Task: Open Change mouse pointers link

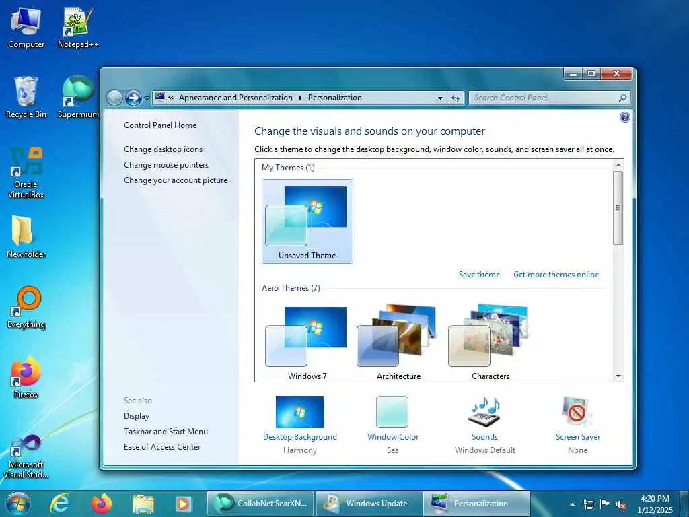Action: (166, 165)
